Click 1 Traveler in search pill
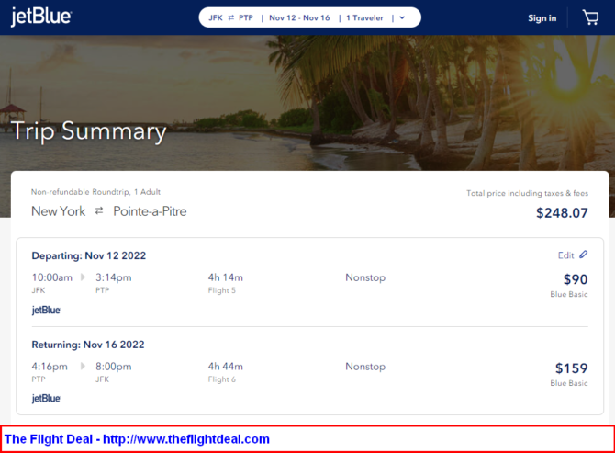 [364, 17]
